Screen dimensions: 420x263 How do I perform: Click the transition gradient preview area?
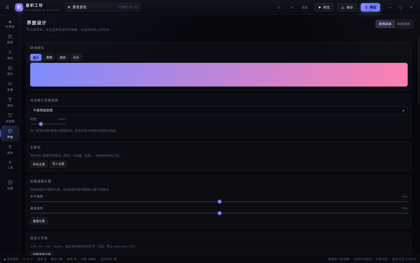click(219, 75)
